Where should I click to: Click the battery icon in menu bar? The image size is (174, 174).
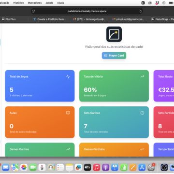[171, 3]
